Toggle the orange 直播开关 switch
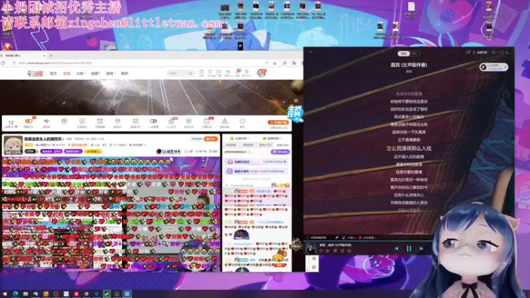530x298 pixels. 28,121
